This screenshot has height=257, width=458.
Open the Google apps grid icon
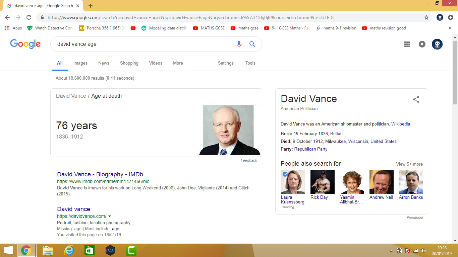point(407,44)
